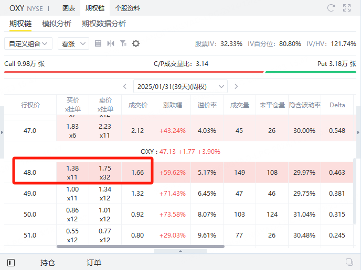Click the green Put volume bar
Image resolution: width=361 pixels, height=270 pixels.
[311, 72]
